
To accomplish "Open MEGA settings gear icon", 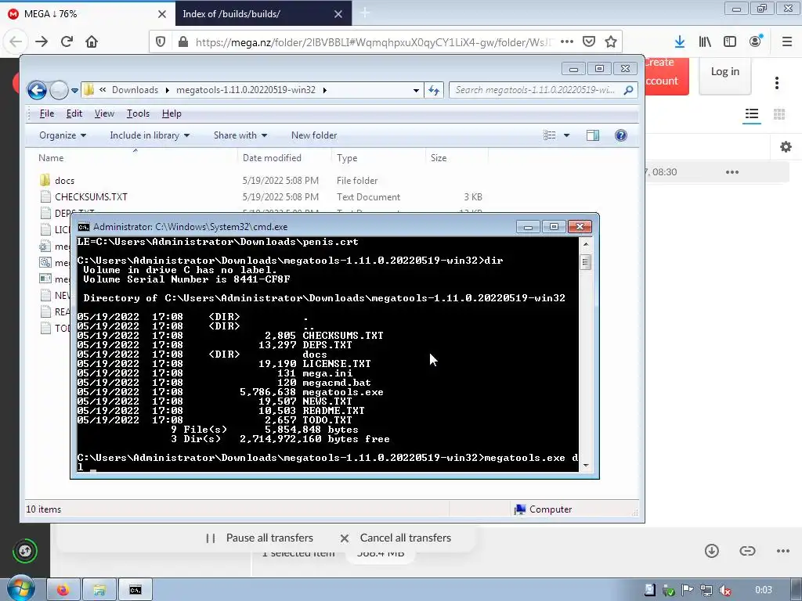I will point(786,147).
